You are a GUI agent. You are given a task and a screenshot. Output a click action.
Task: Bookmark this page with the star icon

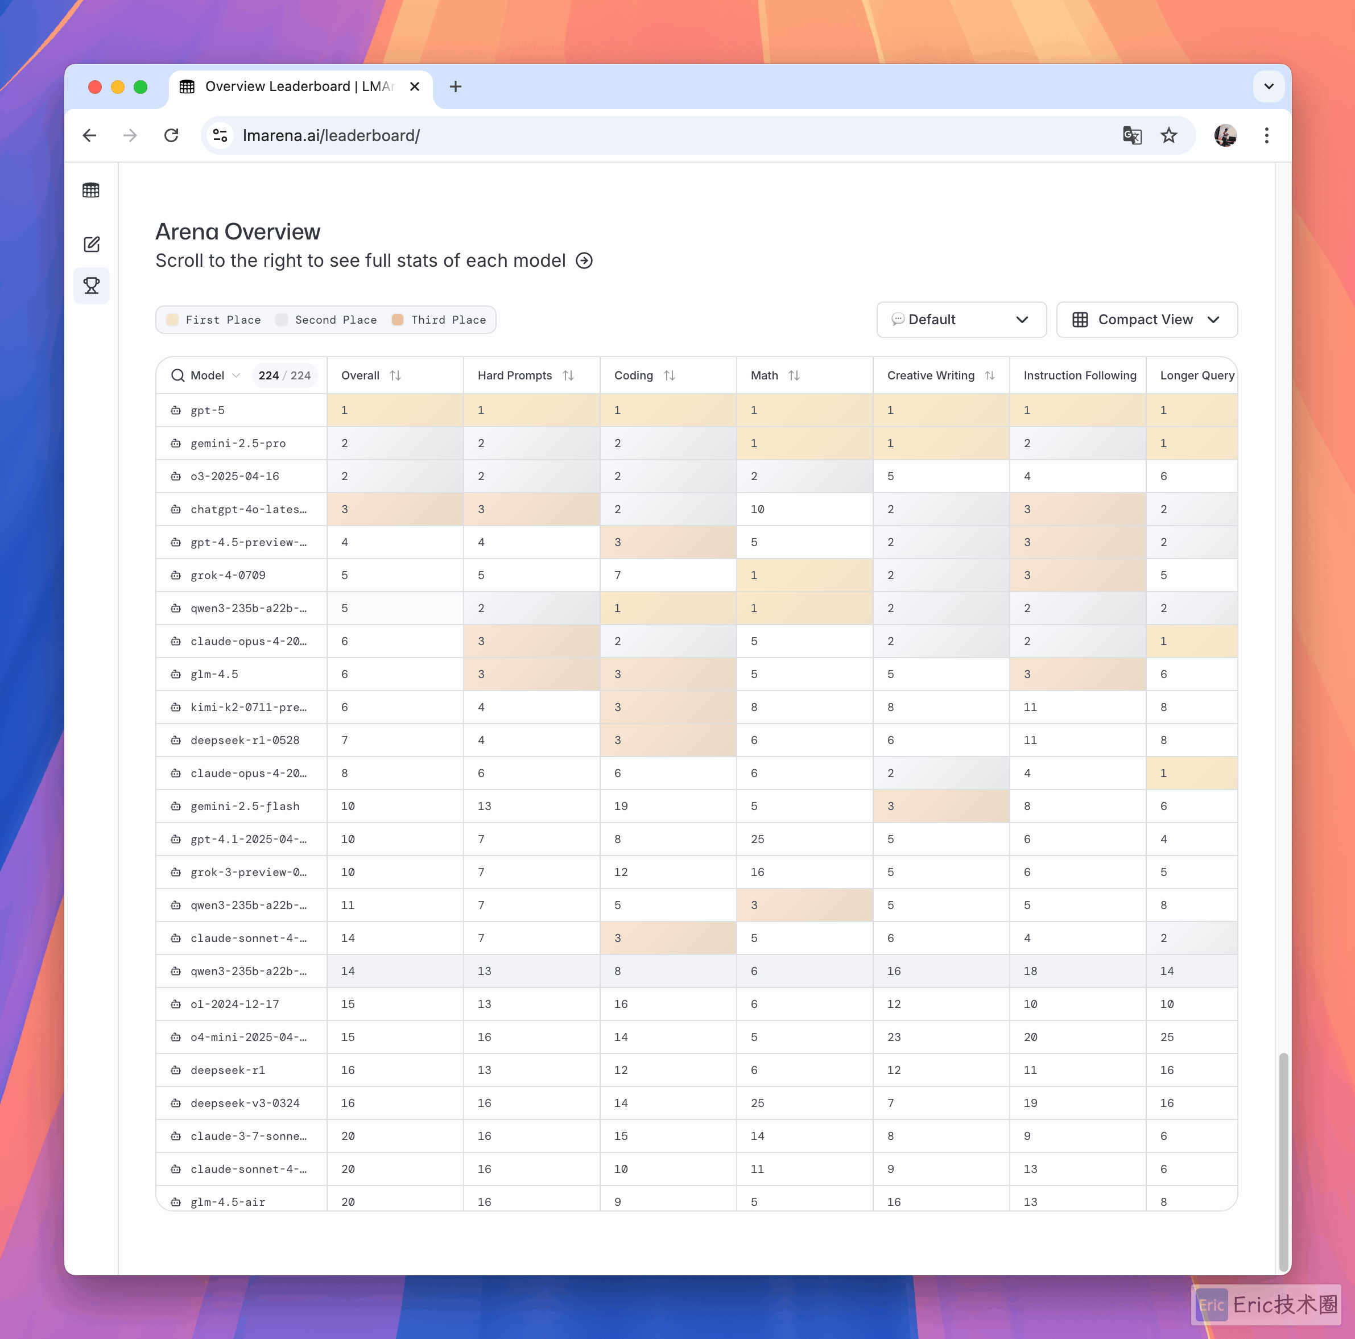point(1168,135)
